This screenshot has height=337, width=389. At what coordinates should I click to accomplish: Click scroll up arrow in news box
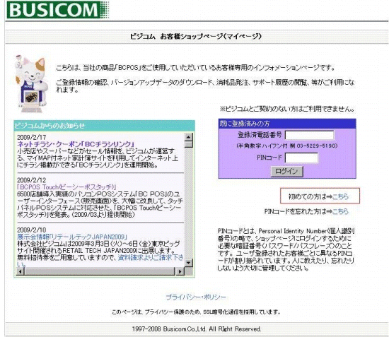[189, 137]
